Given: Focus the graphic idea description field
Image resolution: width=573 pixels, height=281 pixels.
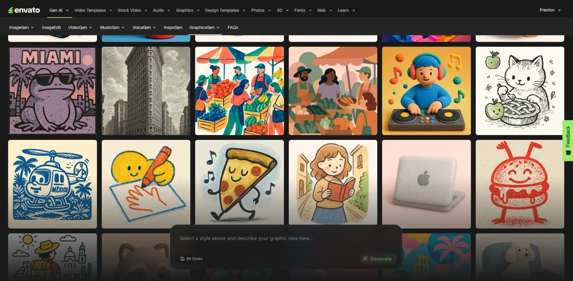Looking at the screenshot, I should (x=286, y=238).
